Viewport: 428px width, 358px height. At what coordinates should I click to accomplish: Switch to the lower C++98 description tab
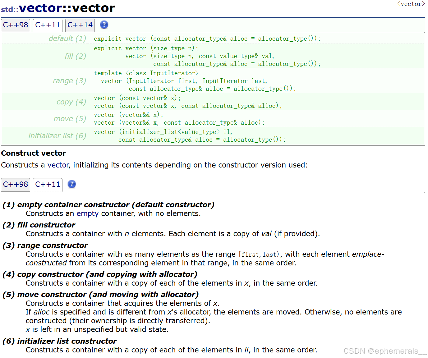coord(16,184)
